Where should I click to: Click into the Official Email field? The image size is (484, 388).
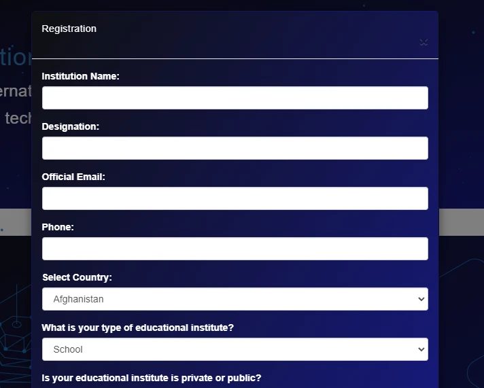pos(235,198)
